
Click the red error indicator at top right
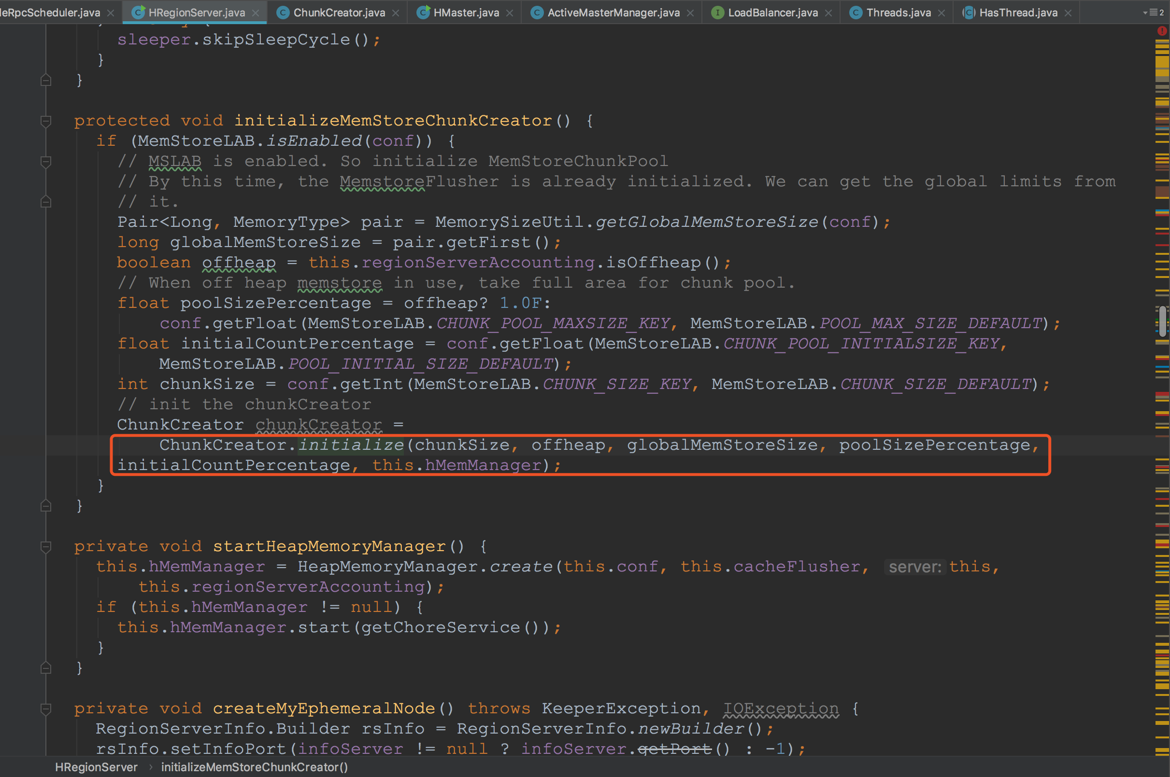click(x=1162, y=31)
